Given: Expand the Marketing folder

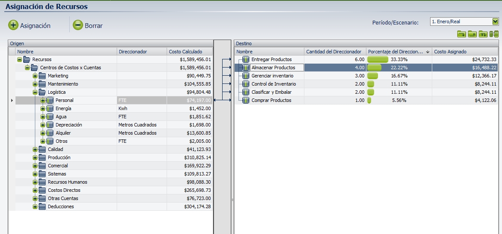Looking at the screenshot, I should point(35,76).
